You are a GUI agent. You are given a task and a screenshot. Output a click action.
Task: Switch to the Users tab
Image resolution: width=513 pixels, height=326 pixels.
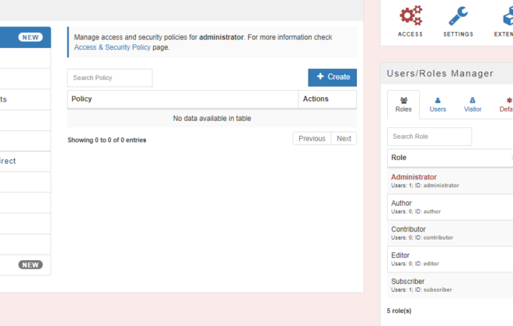[x=438, y=105]
